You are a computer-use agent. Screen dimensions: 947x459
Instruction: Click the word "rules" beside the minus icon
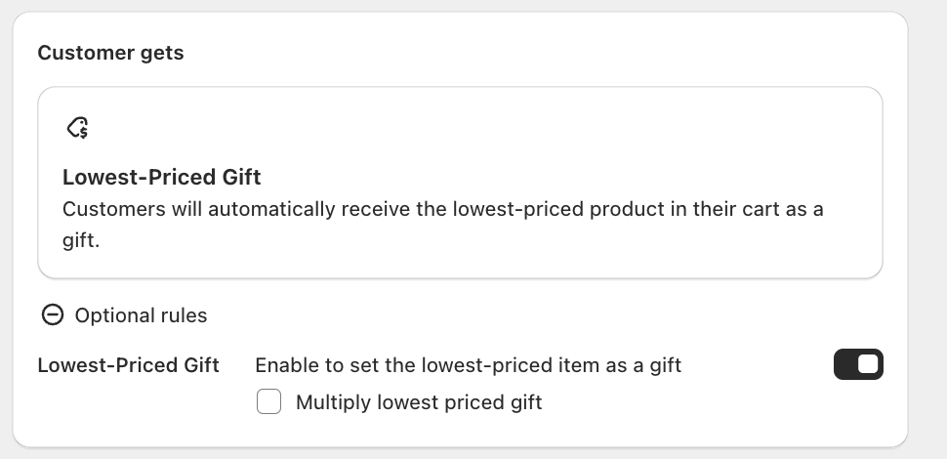pos(183,315)
